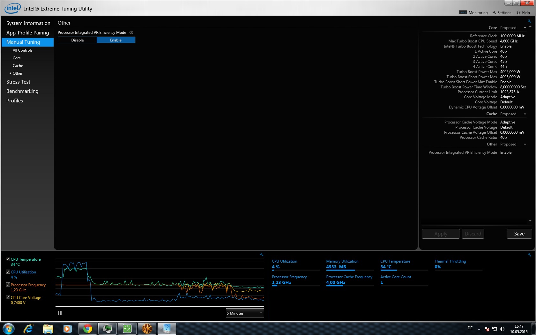Click the monitoring line graph area
The height and width of the screenshot is (335, 536).
(x=160, y=282)
